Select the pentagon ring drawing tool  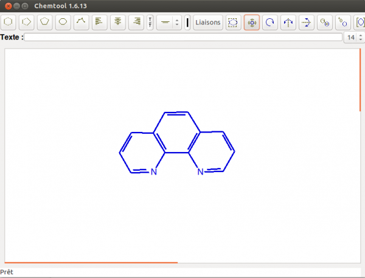pos(44,23)
